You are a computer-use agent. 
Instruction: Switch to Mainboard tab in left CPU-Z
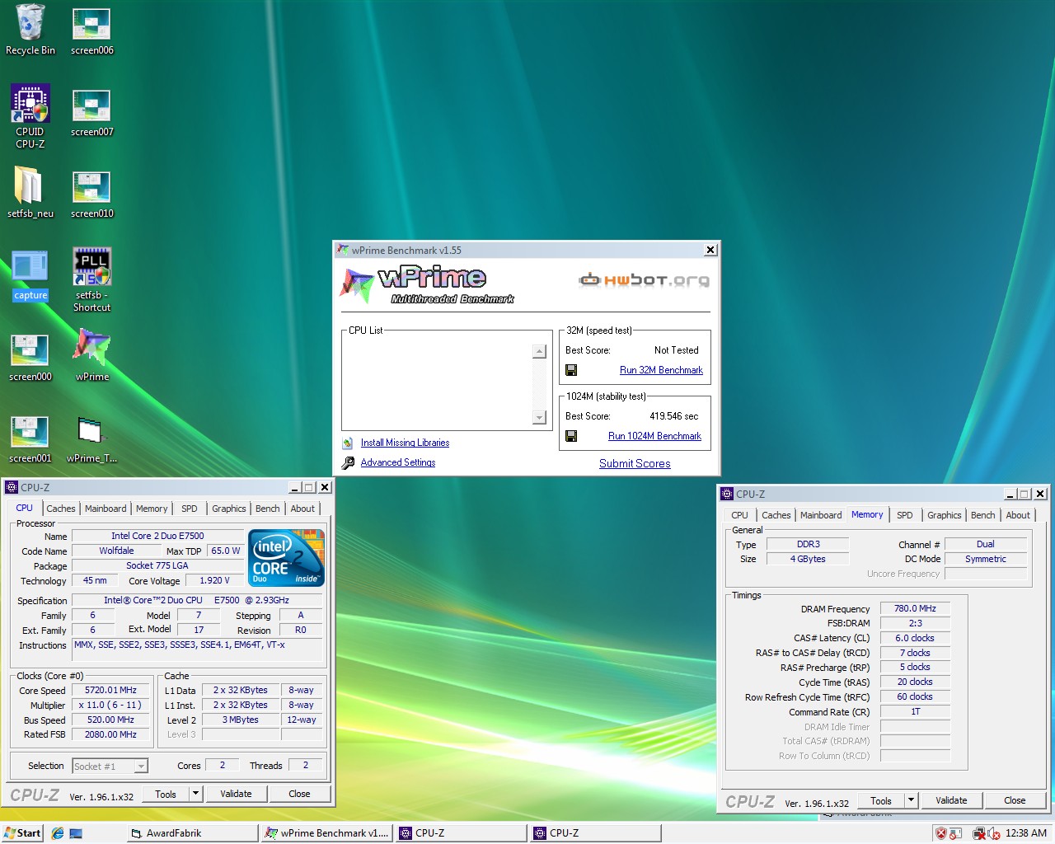click(x=105, y=509)
